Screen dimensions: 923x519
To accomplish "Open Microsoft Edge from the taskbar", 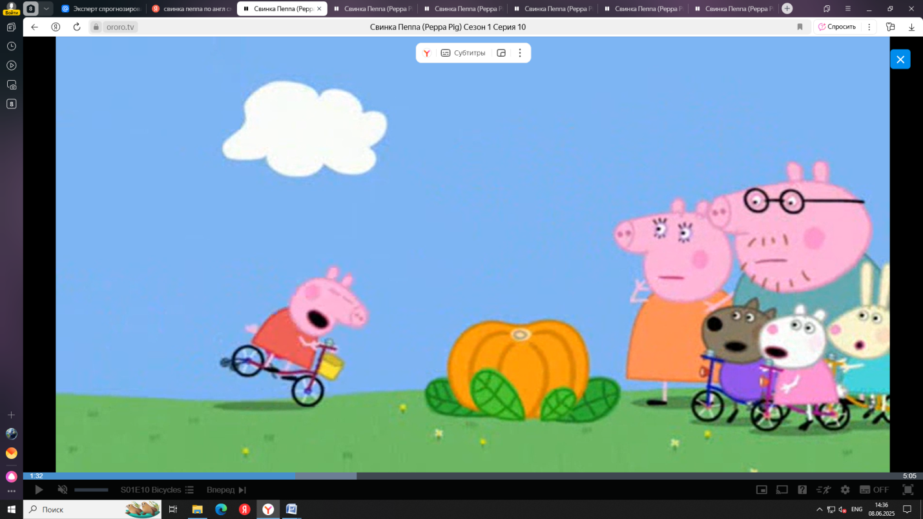I will click(221, 509).
